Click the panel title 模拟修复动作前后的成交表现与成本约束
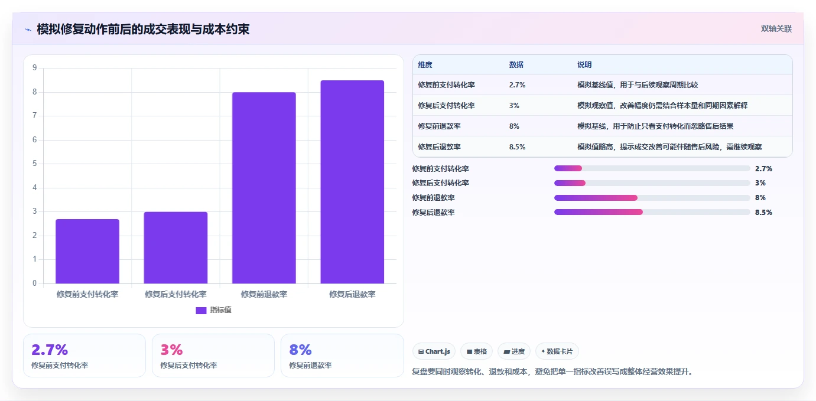The height and width of the screenshot is (401, 816). 143,29
